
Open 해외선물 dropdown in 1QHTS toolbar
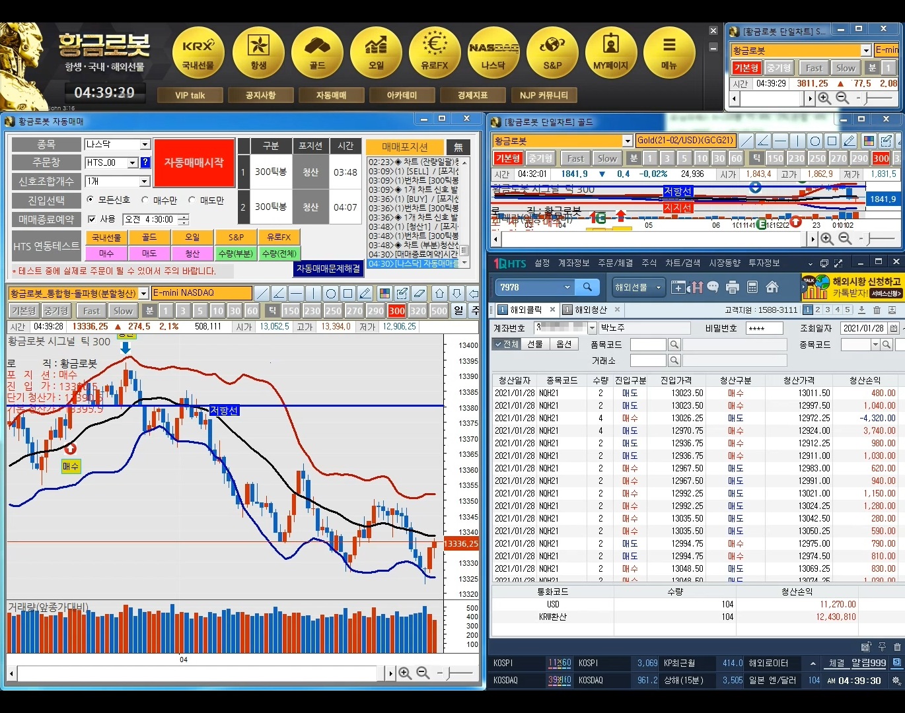[637, 287]
